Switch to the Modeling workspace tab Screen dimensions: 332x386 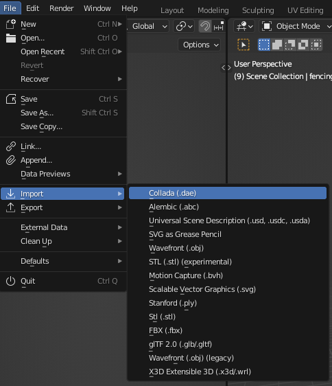pos(213,10)
